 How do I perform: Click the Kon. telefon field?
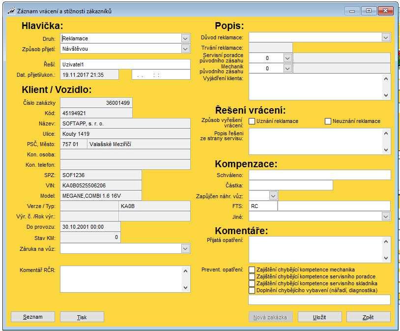[x=125, y=165]
